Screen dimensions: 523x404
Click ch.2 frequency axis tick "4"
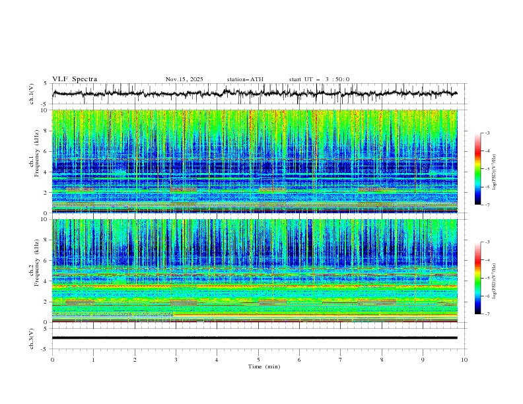[46, 281]
